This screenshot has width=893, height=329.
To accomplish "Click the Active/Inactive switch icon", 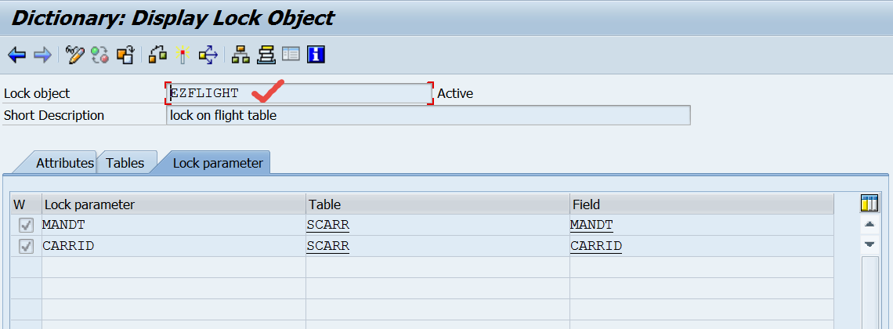I will (100, 55).
